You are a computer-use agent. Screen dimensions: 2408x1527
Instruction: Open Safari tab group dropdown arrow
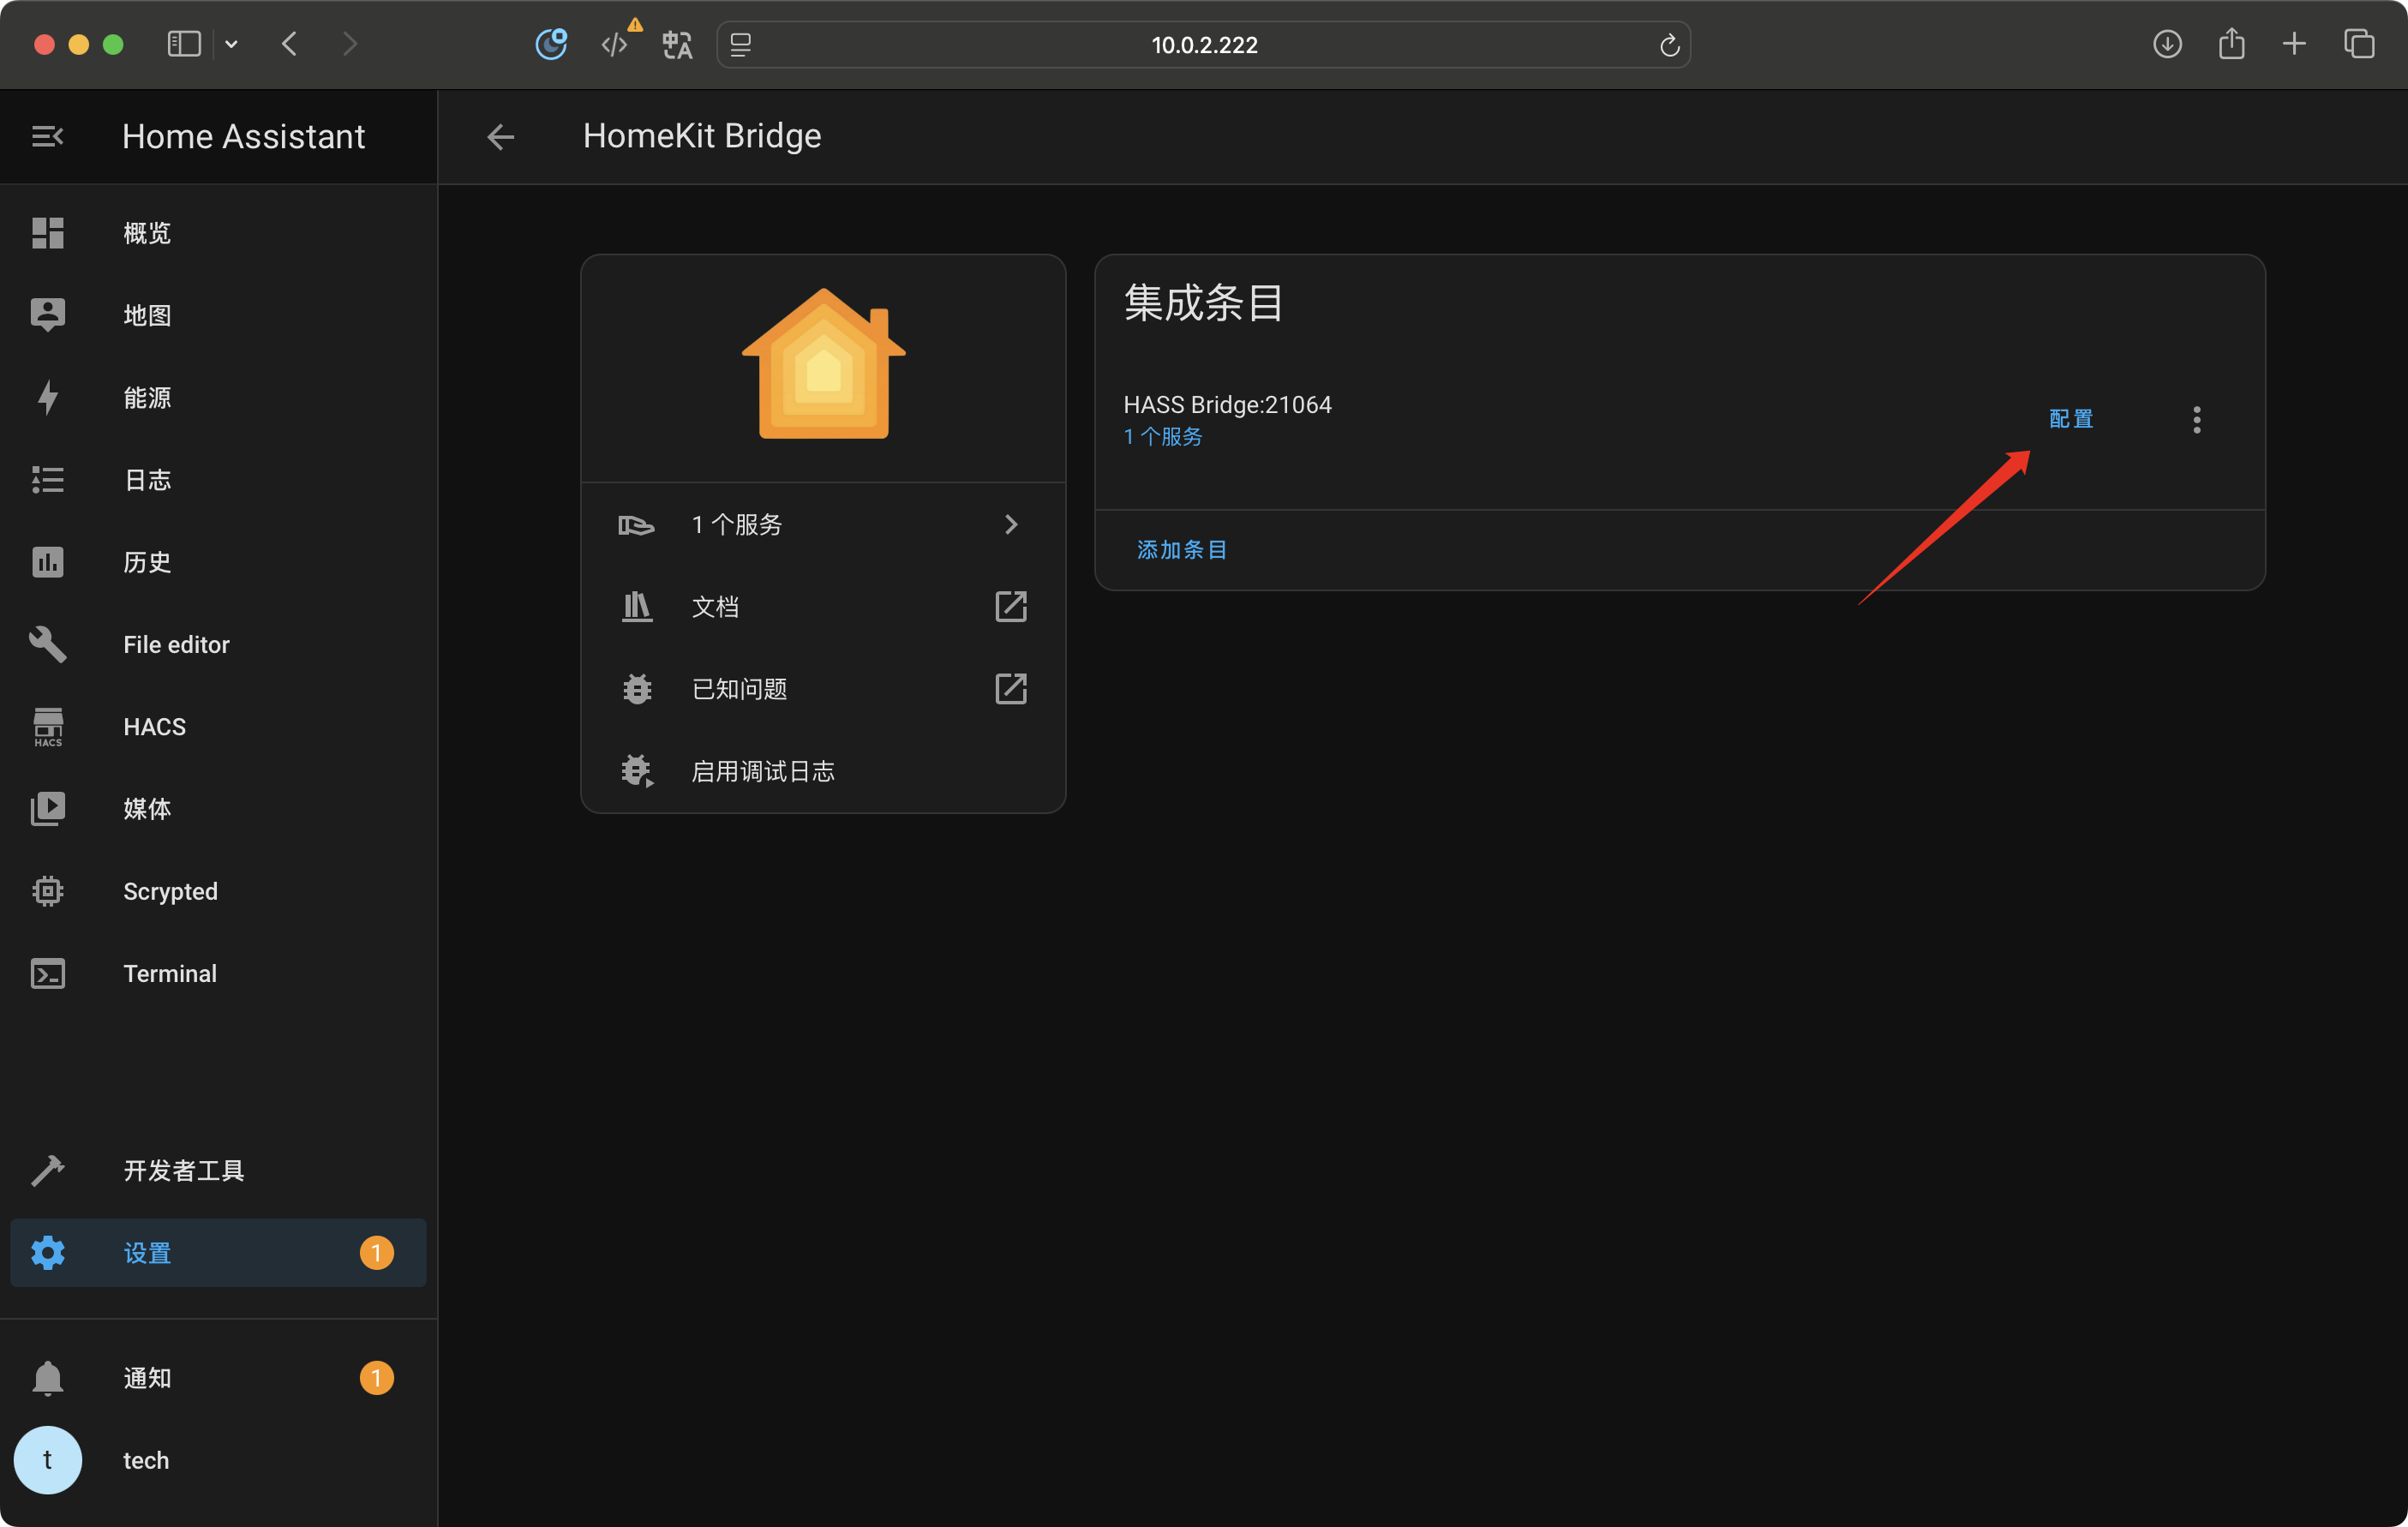coord(231,44)
